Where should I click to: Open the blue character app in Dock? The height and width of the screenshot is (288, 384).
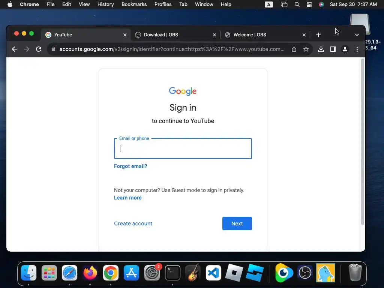[325, 273]
